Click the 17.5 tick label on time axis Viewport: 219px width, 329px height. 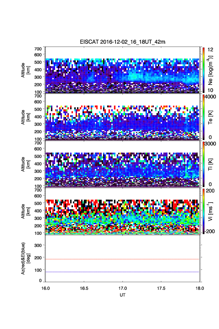click(x=161, y=288)
